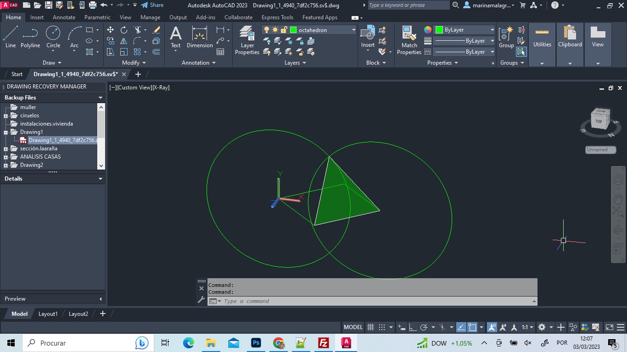Toggle ortho mode in status bar

tap(413, 327)
